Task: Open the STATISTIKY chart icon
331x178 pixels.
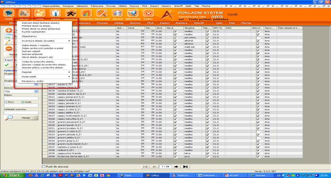Action: tap(86, 14)
